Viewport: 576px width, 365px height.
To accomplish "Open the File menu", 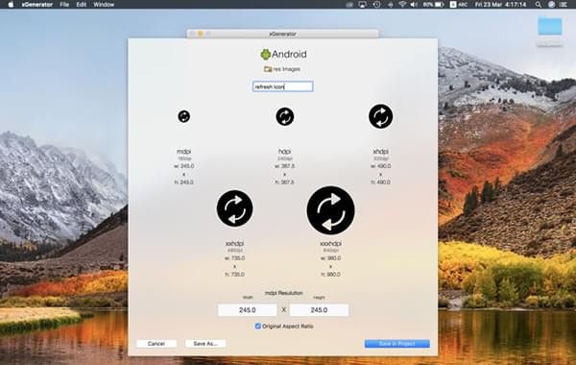I will [x=64, y=5].
